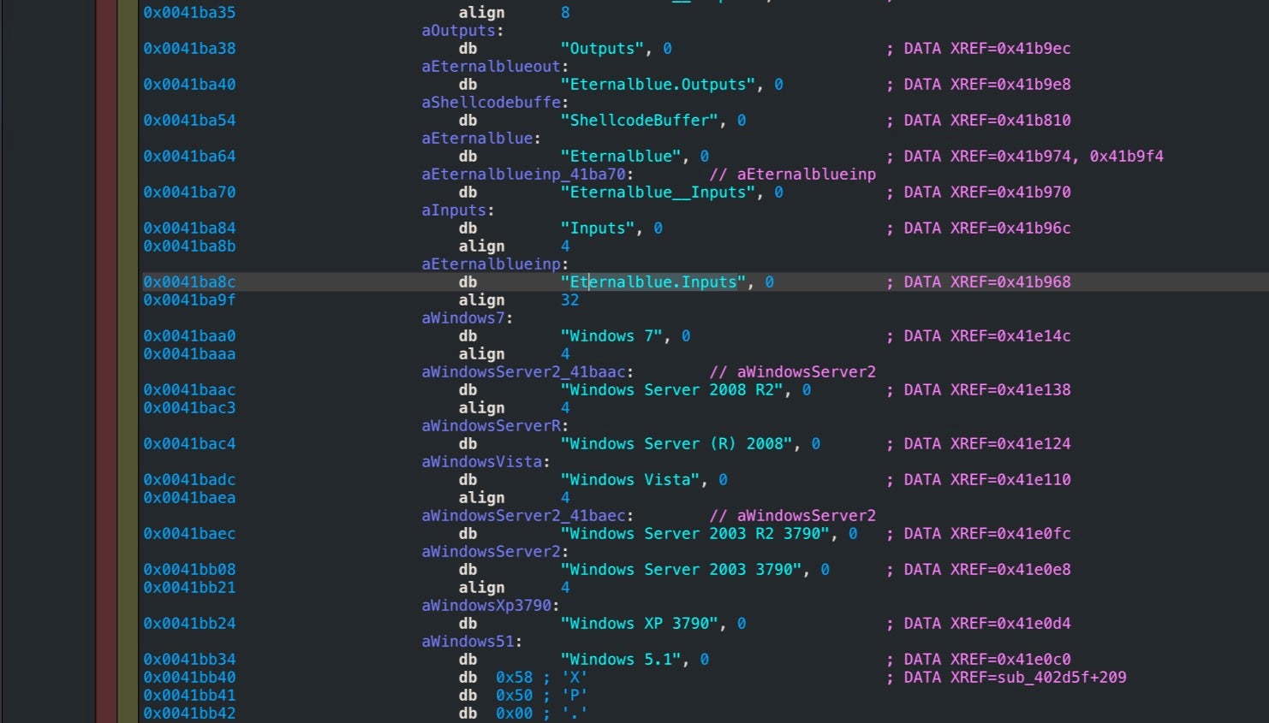Select the "Windows Vista" string
The image size is (1269, 723).
(630, 480)
